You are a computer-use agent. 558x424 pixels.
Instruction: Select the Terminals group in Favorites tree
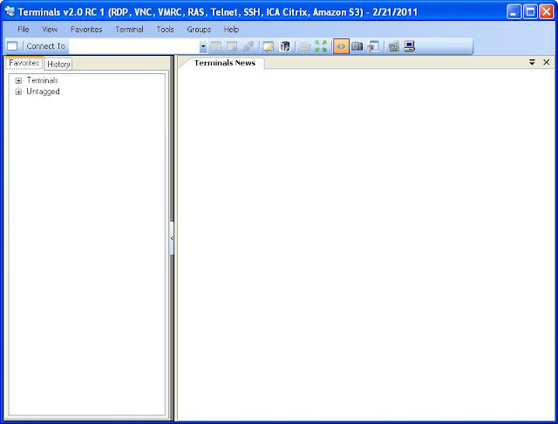coord(42,80)
